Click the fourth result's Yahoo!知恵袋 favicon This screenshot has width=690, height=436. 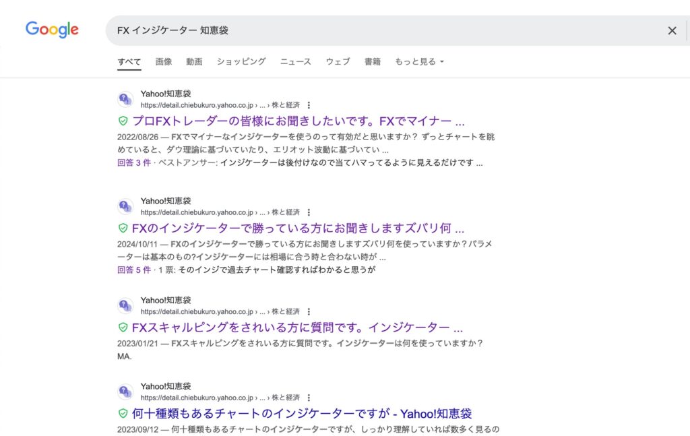[125, 392]
